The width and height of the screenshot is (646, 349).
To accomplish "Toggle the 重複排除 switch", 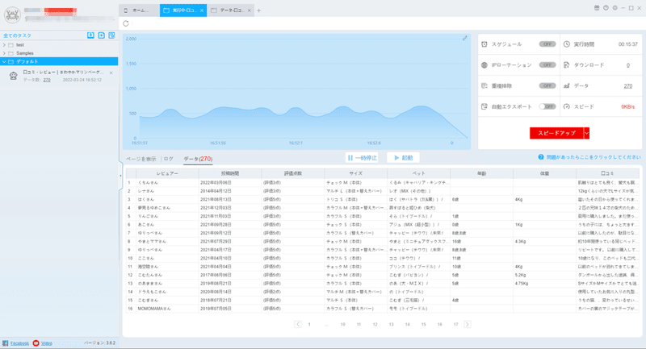I will click(x=547, y=86).
